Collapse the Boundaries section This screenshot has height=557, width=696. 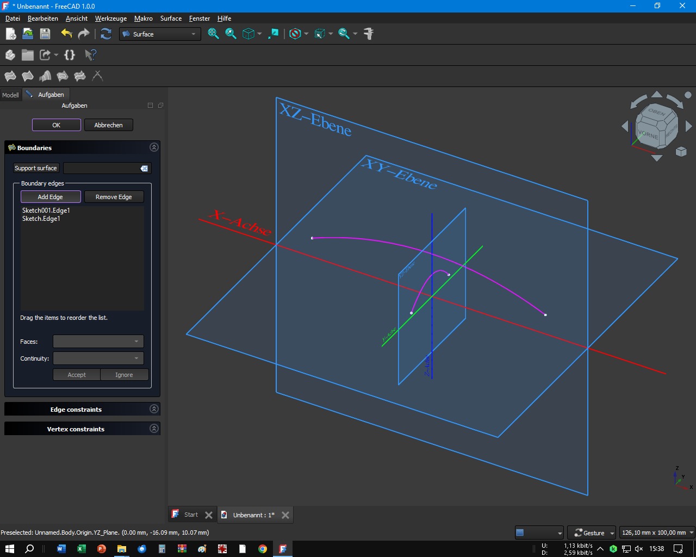tap(154, 147)
